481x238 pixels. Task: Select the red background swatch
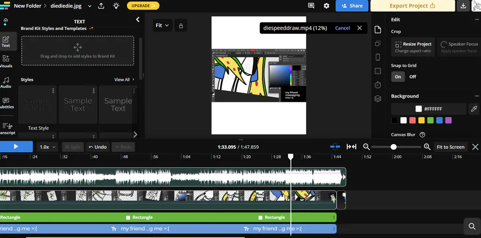tap(412, 121)
